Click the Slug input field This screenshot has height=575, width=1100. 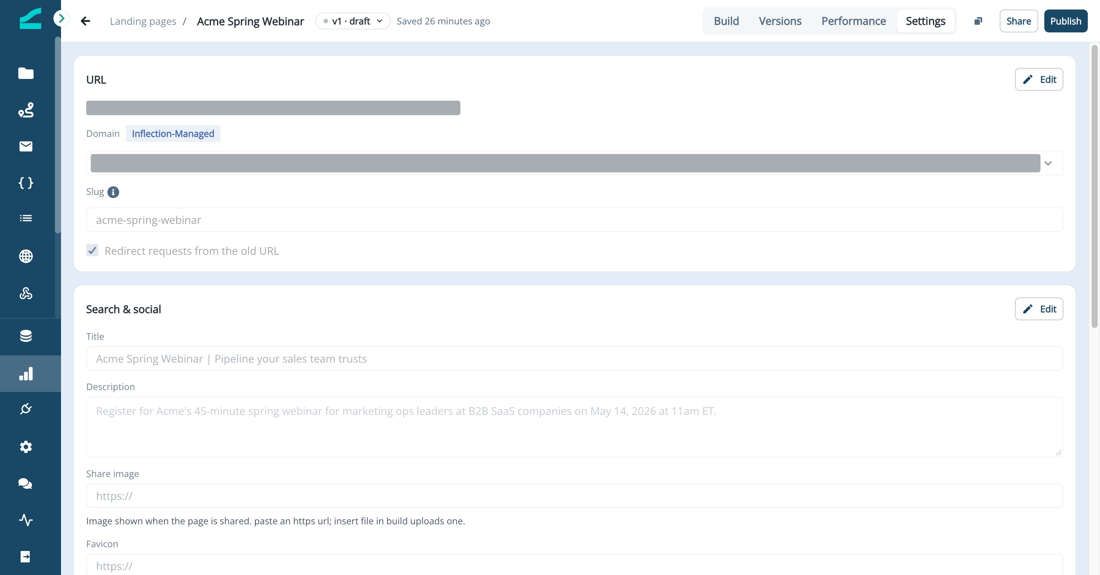(574, 220)
